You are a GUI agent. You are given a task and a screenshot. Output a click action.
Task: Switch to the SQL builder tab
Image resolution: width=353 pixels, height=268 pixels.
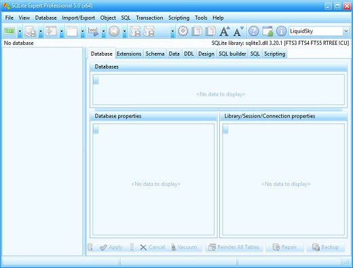(232, 54)
